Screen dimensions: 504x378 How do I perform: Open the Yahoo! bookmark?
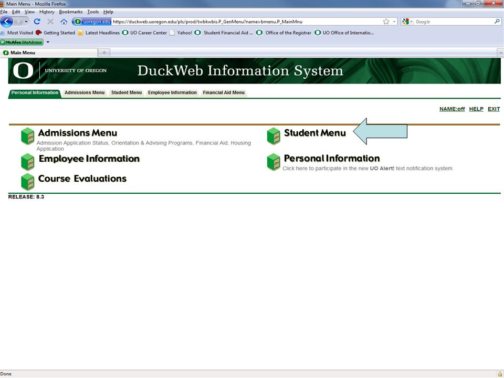coord(181,33)
